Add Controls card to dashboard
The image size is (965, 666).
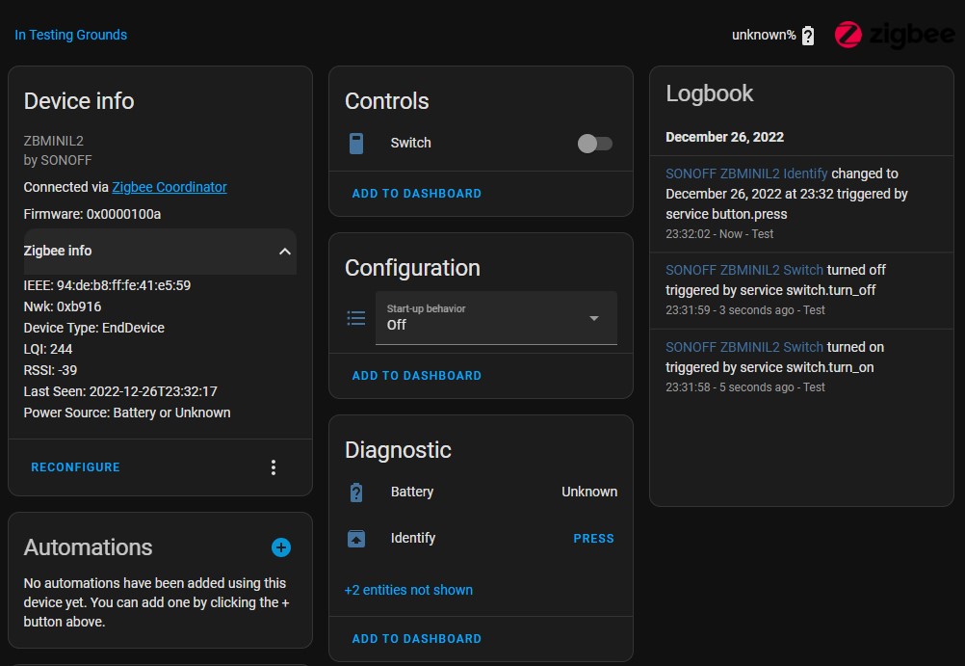(417, 194)
